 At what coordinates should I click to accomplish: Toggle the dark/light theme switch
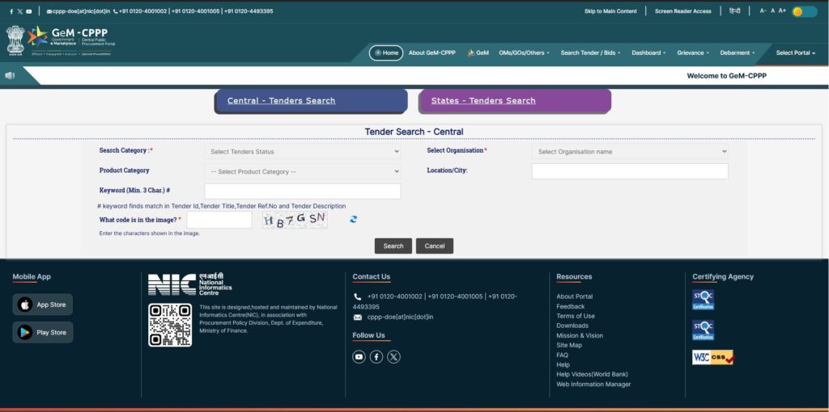804,11
